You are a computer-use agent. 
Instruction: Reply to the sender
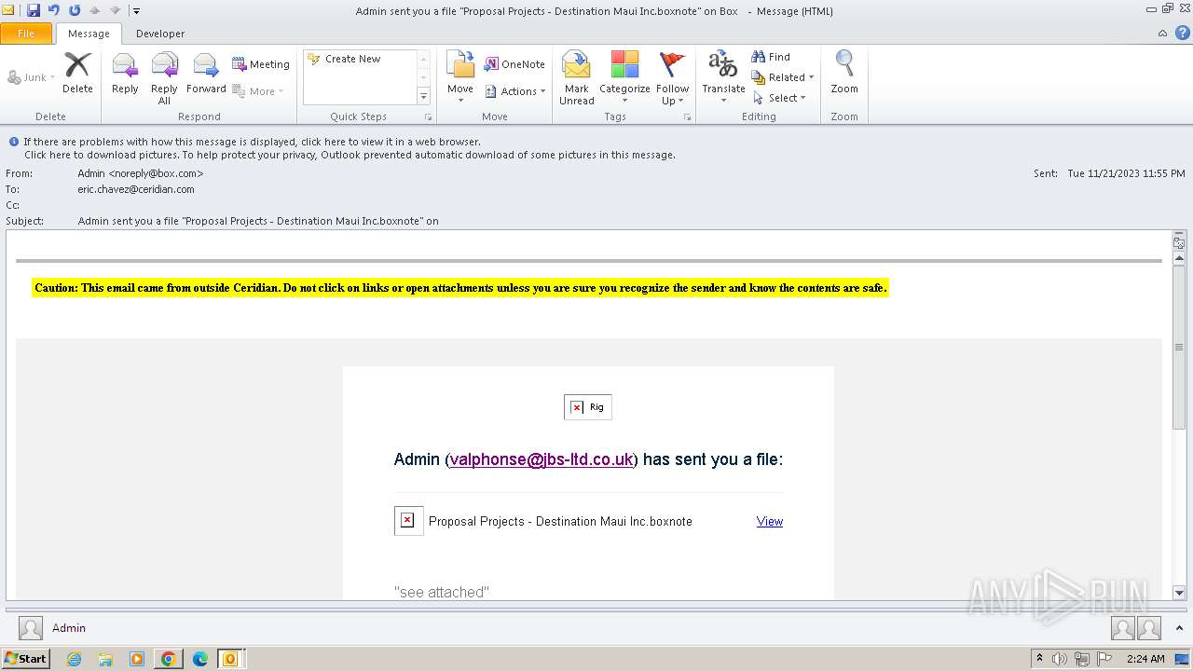click(125, 73)
